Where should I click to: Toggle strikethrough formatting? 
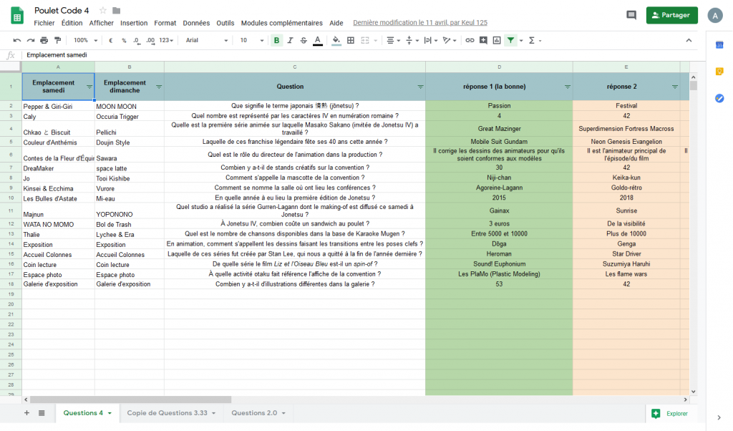pos(304,41)
